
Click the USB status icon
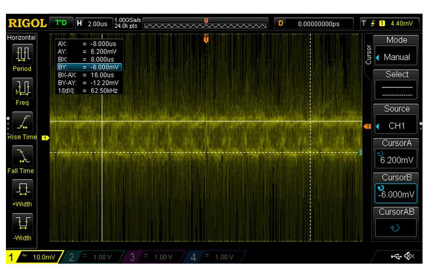(x=396, y=257)
